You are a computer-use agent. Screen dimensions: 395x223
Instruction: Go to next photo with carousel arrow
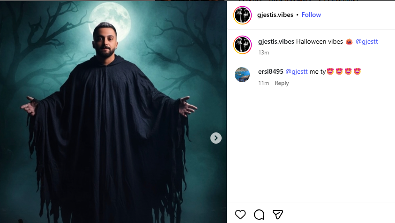(x=216, y=138)
